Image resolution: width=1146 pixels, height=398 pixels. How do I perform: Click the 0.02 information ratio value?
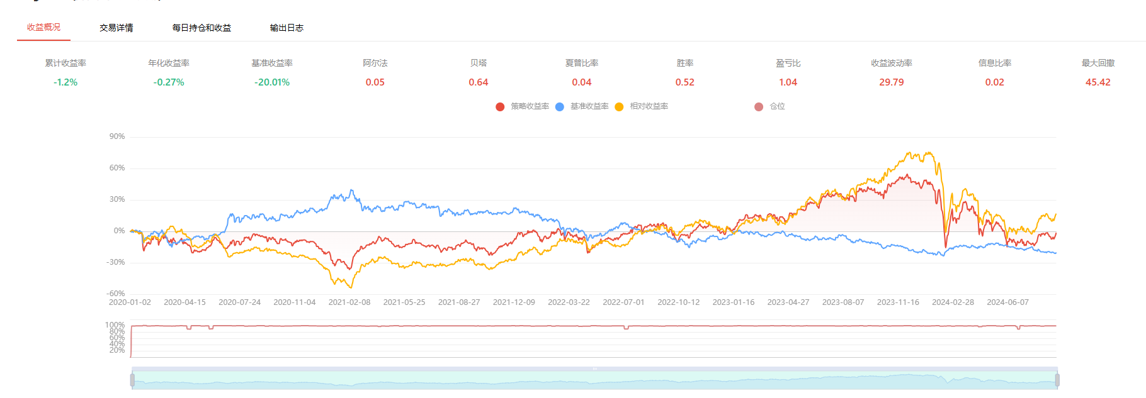tap(995, 82)
